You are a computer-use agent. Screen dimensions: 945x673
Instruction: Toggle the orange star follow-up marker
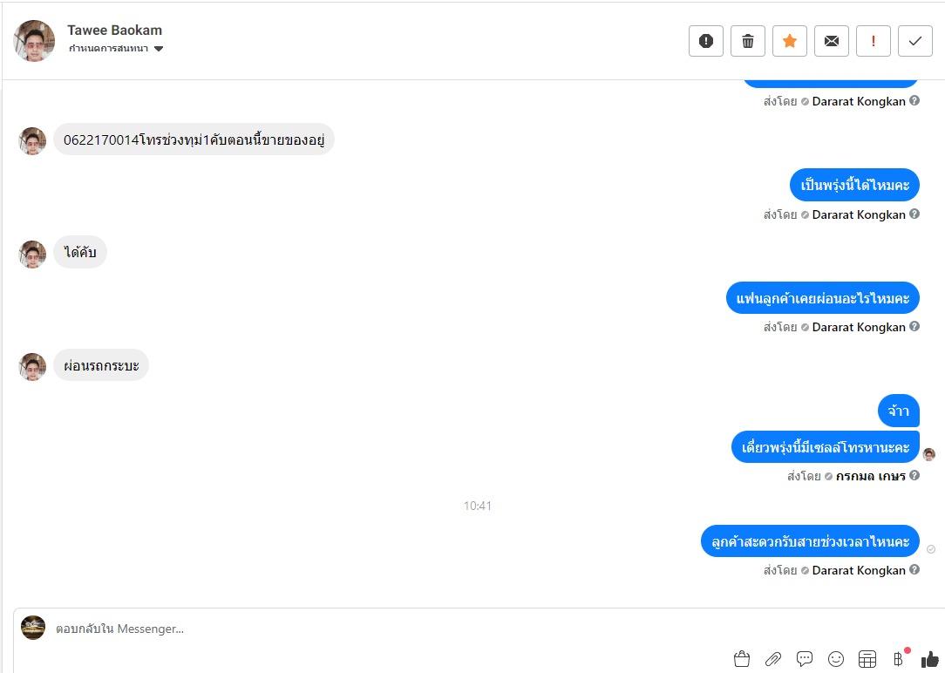pos(790,41)
